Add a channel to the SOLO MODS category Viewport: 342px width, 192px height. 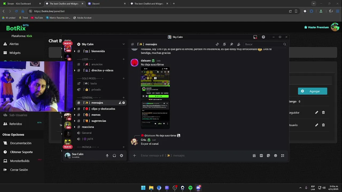point(123,78)
